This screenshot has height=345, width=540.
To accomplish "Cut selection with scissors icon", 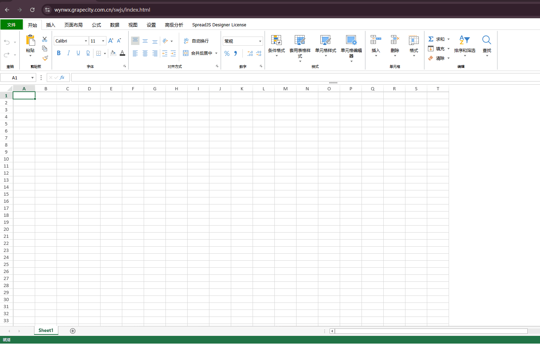I will click(45, 39).
